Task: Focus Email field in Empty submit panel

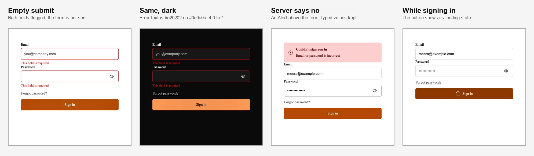Action: coord(70,54)
